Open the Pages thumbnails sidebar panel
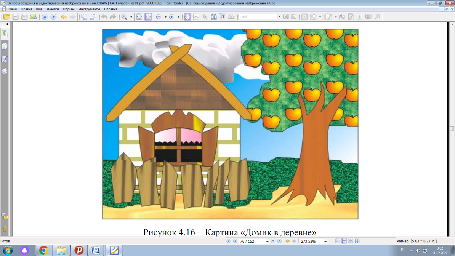 pos(5,46)
